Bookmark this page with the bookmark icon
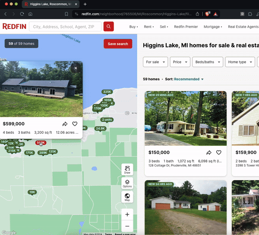Viewport: 259px width, 235px height. [x=66, y=14]
